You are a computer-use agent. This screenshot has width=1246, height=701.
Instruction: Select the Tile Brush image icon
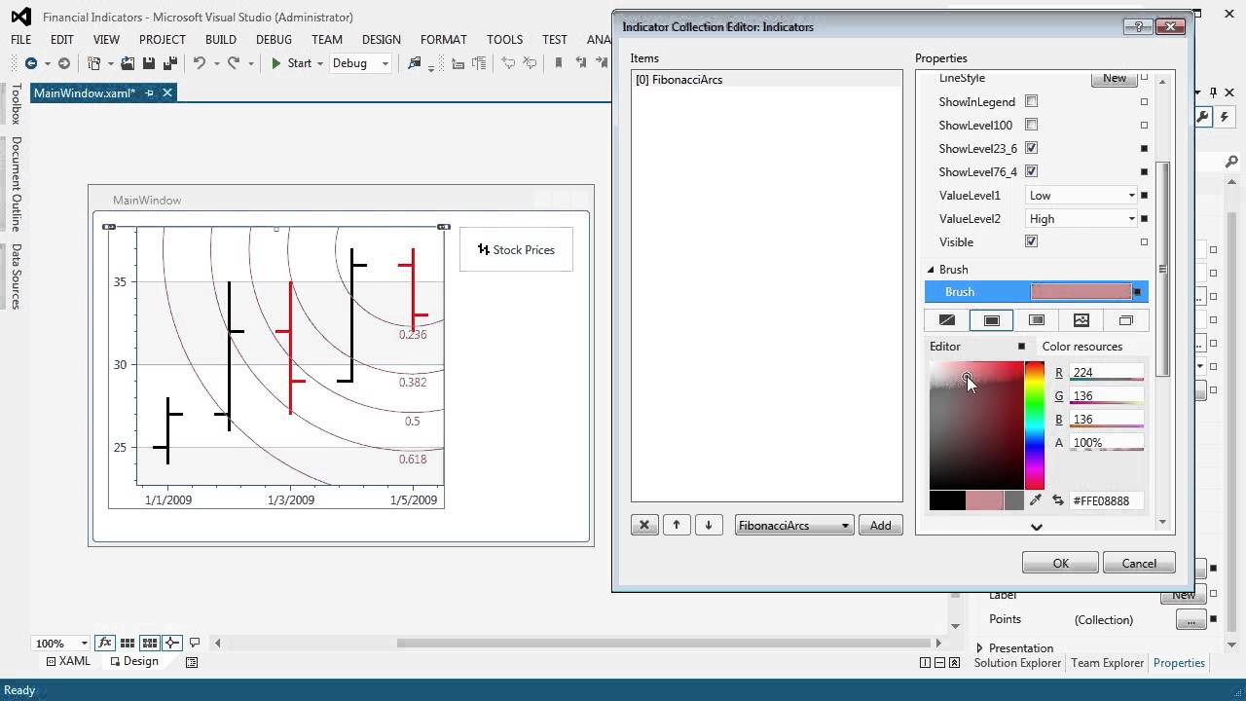click(x=1081, y=320)
